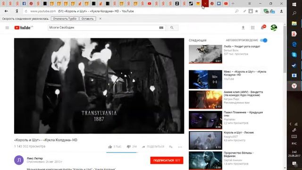Open Steam from the taskbar
This screenshot has height=170, width=302.
click(294, 65)
